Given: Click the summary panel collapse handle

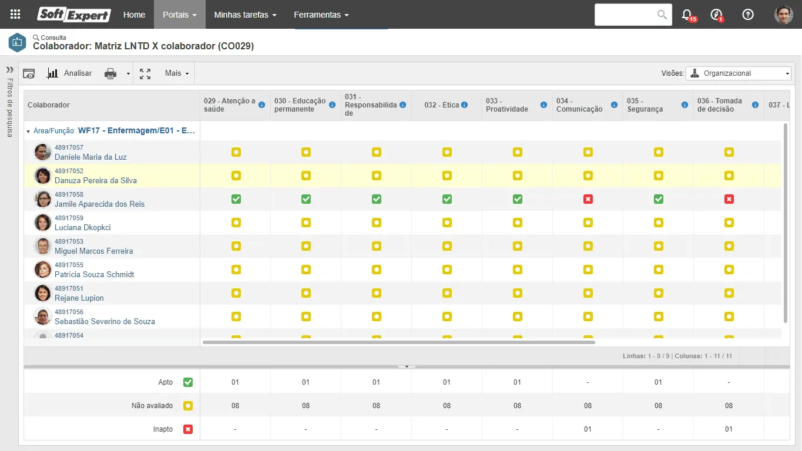Looking at the screenshot, I should [407, 366].
